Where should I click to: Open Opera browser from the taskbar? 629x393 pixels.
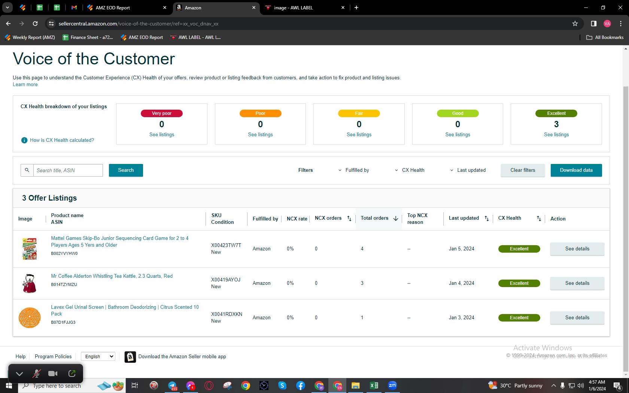[x=209, y=386]
